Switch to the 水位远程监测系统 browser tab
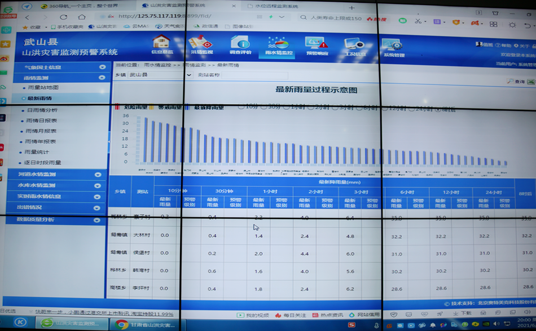This screenshot has height=331, width=536. click(x=273, y=6)
